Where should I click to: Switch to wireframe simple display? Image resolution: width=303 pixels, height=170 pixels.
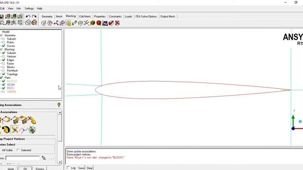click(28, 22)
